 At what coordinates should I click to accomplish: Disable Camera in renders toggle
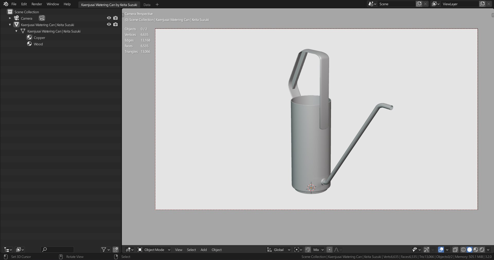(116, 18)
